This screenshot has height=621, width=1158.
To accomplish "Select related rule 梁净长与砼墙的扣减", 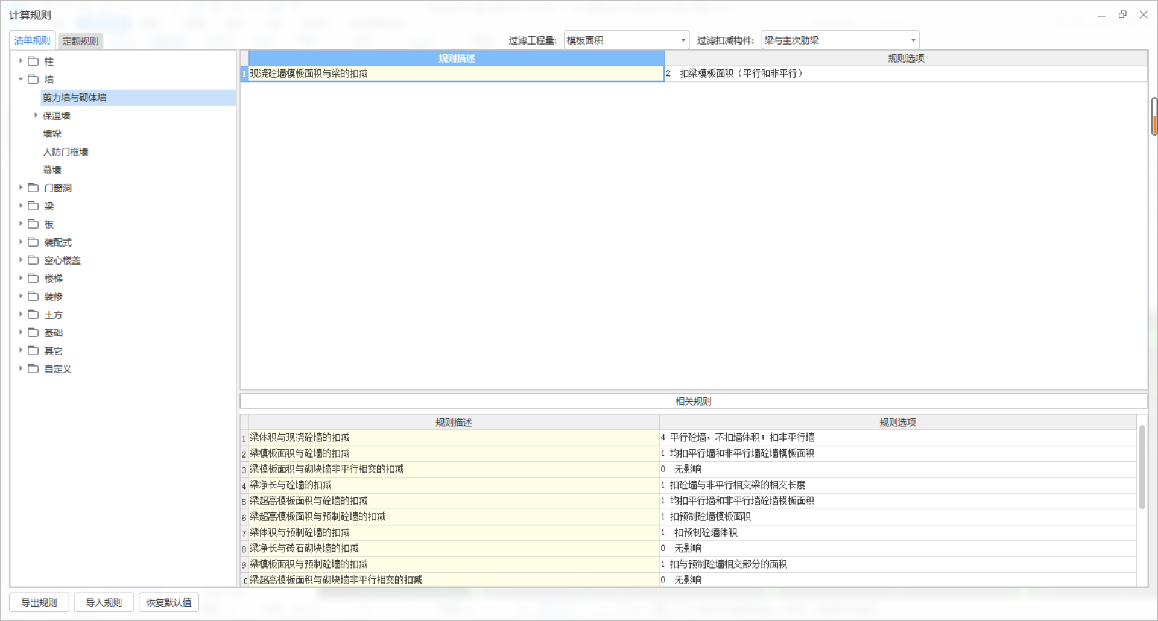I will coord(454,485).
